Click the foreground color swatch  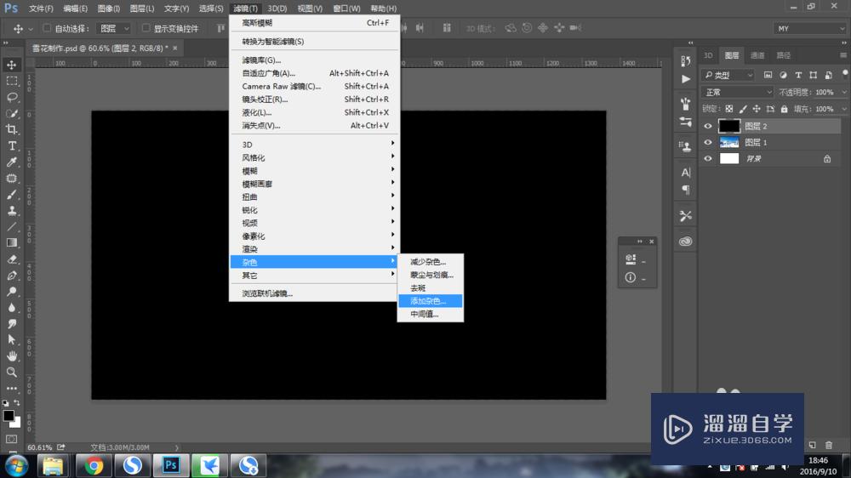click(x=9, y=416)
